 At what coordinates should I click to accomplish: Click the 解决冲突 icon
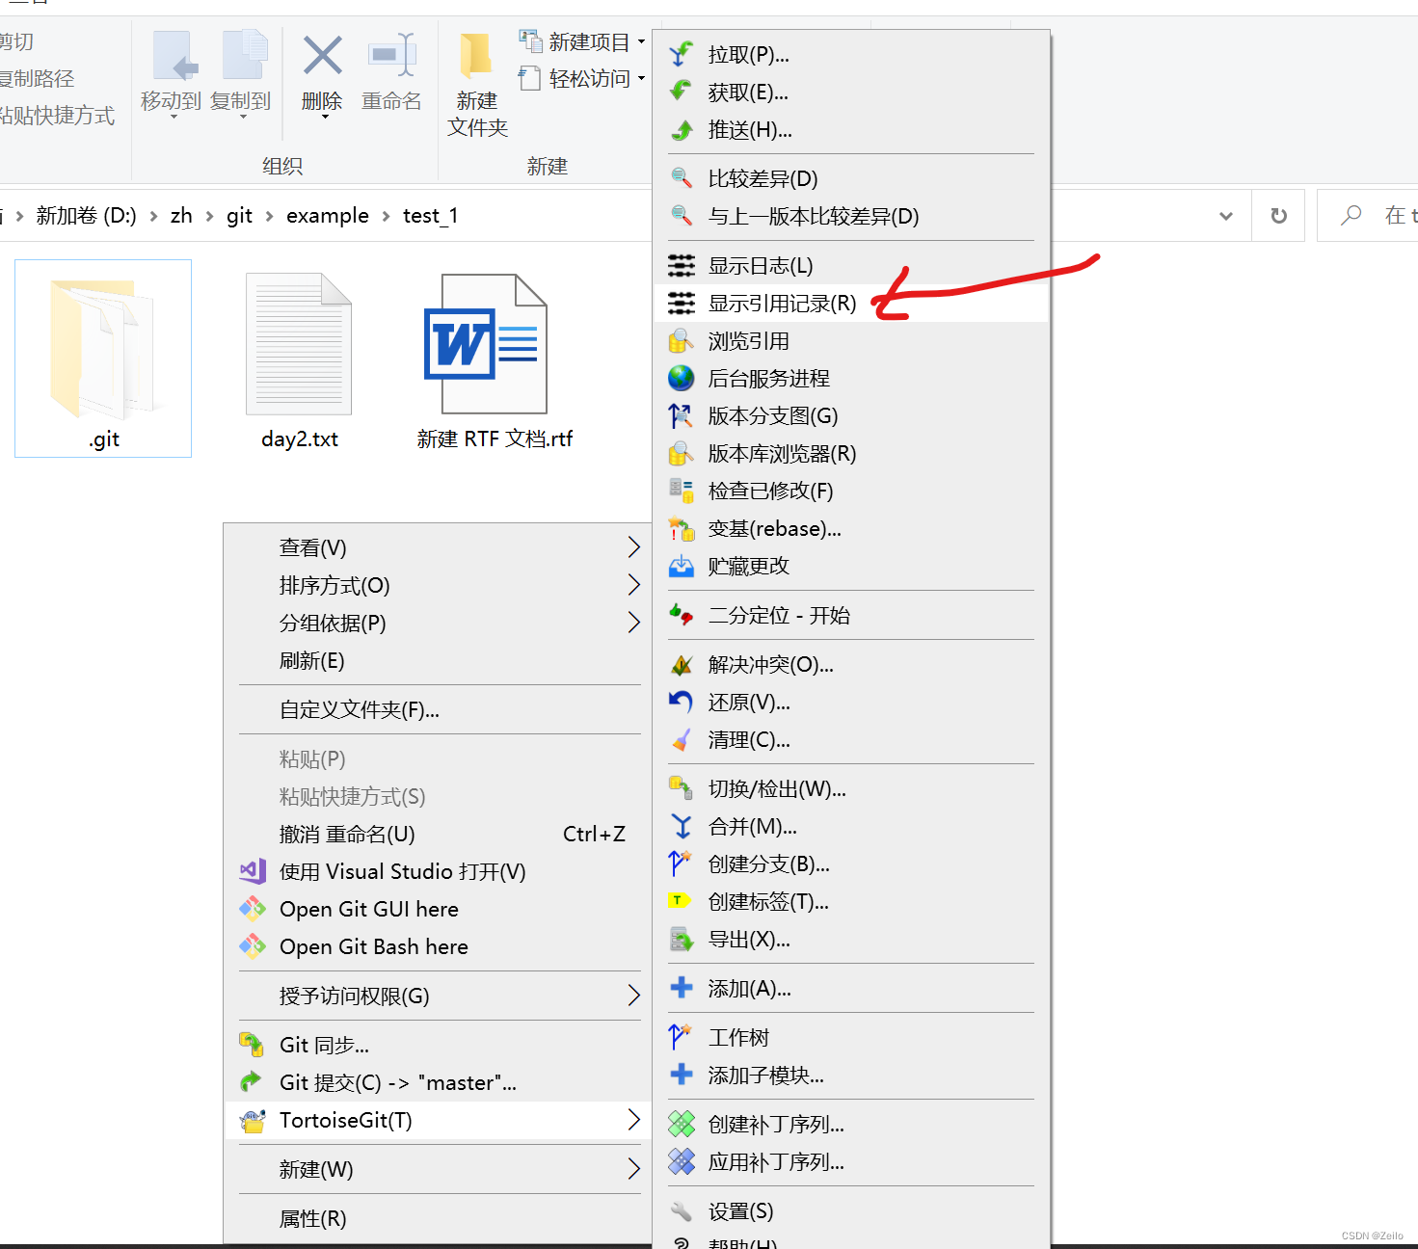[x=682, y=664]
